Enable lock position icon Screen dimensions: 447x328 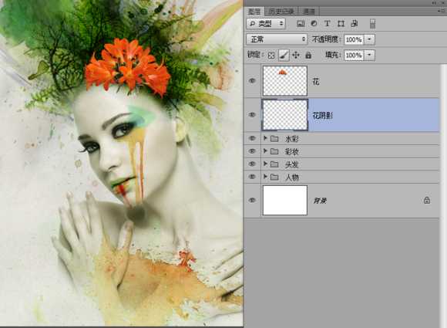296,55
